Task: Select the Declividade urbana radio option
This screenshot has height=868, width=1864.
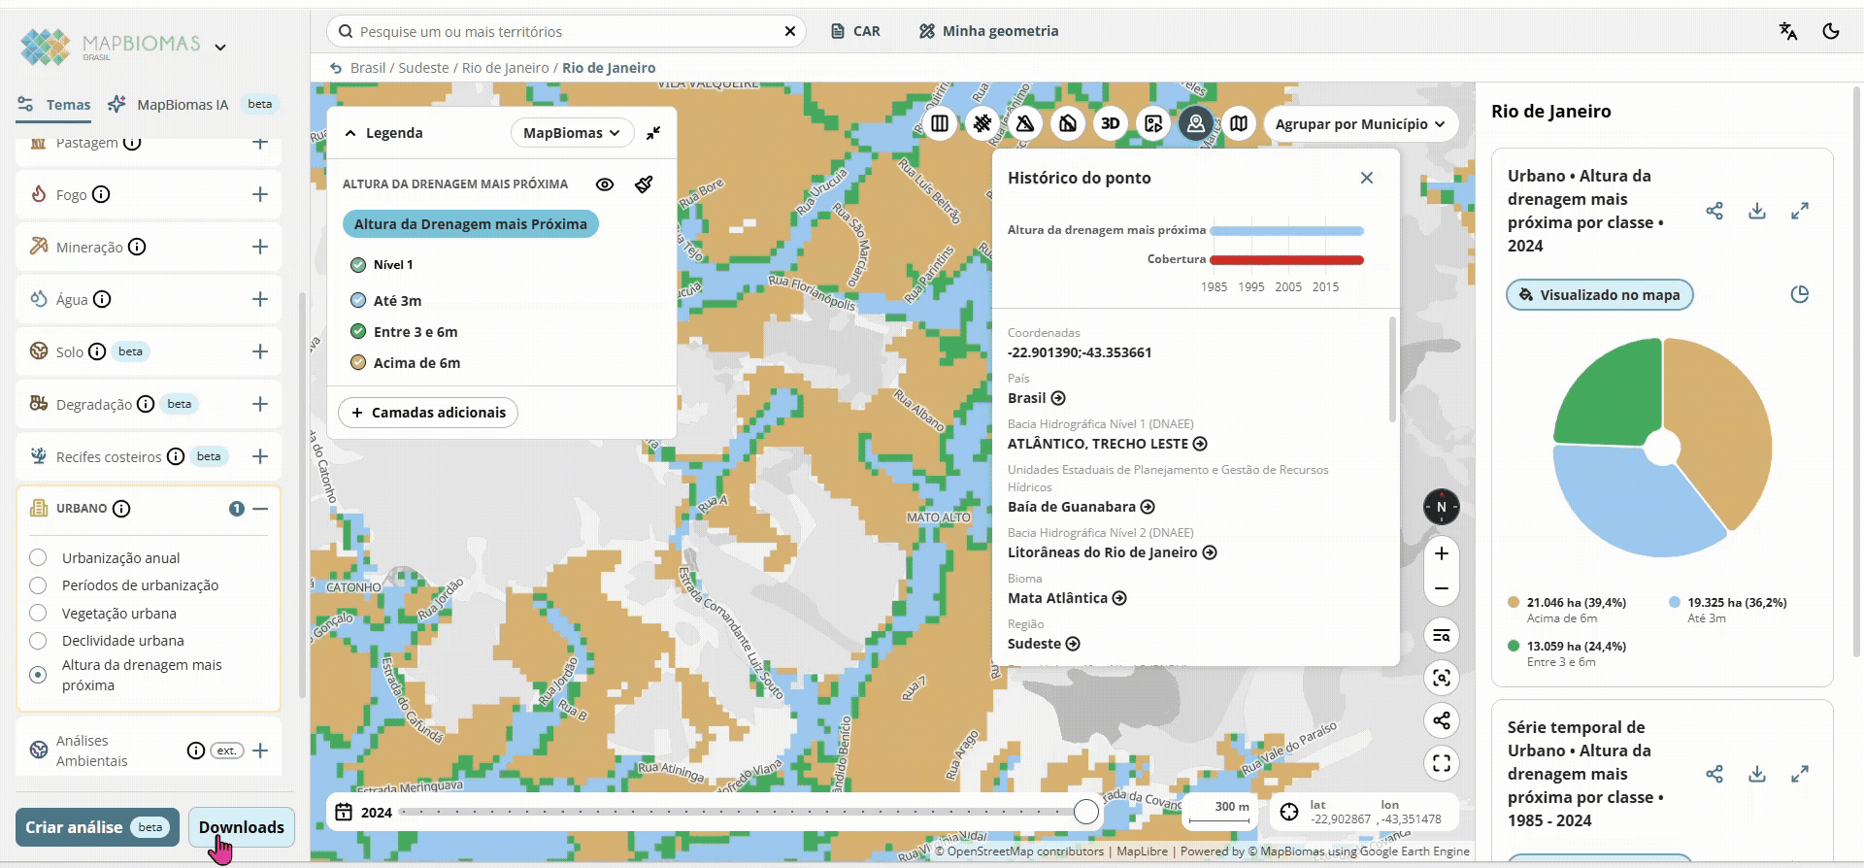Action: click(38, 641)
